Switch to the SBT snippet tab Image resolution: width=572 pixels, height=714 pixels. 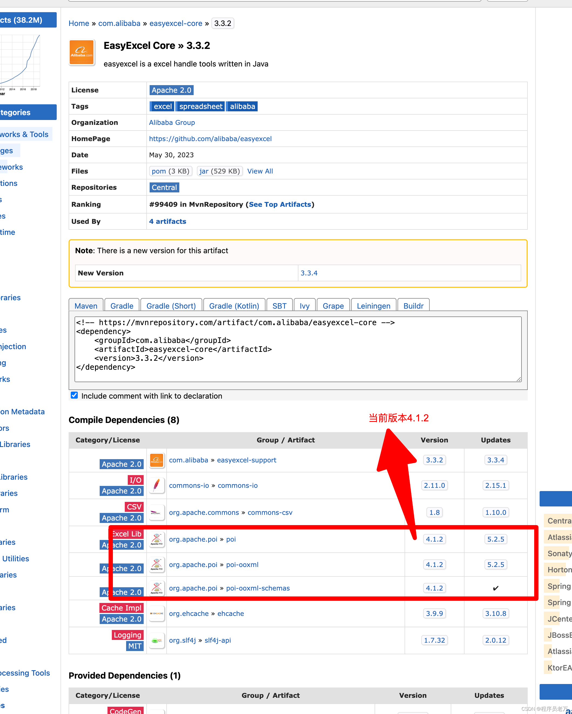[x=279, y=305]
